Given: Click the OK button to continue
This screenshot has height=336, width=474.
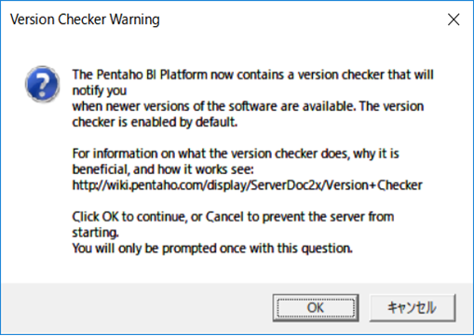Looking at the screenshot, I should [316, 308].
